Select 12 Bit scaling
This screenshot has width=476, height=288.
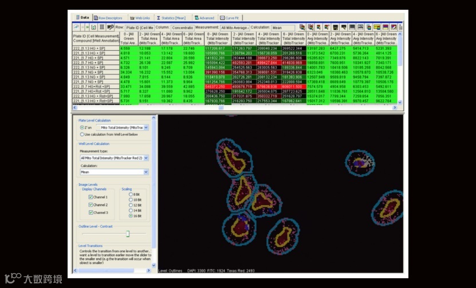pyautogui.click(x=131, y=205)
